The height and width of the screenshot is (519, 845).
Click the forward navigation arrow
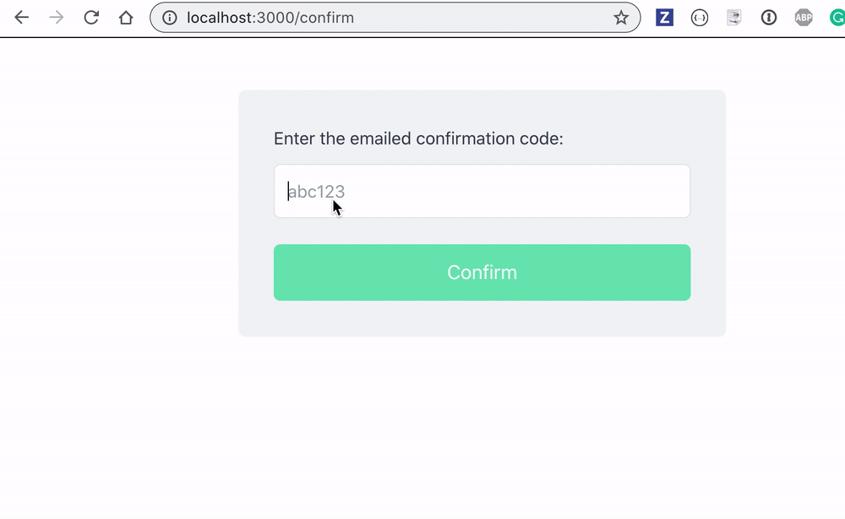click(57, 18)
